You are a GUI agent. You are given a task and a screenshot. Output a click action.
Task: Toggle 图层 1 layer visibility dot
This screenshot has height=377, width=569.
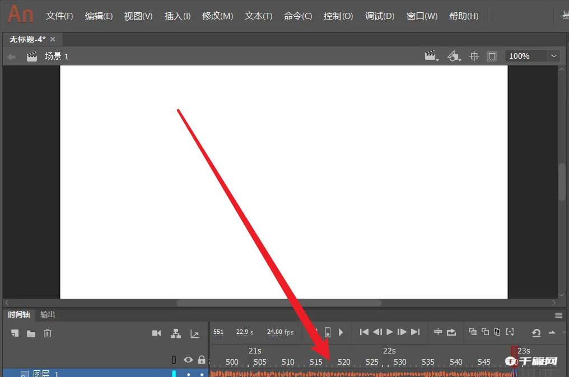tap(189, 374)
